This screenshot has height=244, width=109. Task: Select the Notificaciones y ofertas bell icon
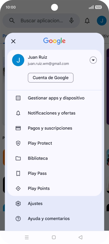[x=18, y=113]
